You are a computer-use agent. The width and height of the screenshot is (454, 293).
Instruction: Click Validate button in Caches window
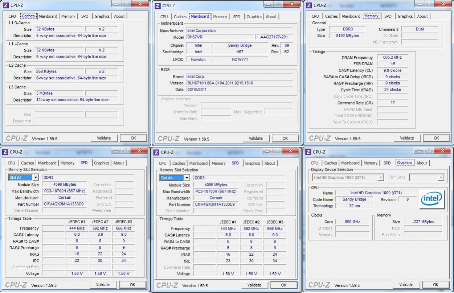click(104, 138)
